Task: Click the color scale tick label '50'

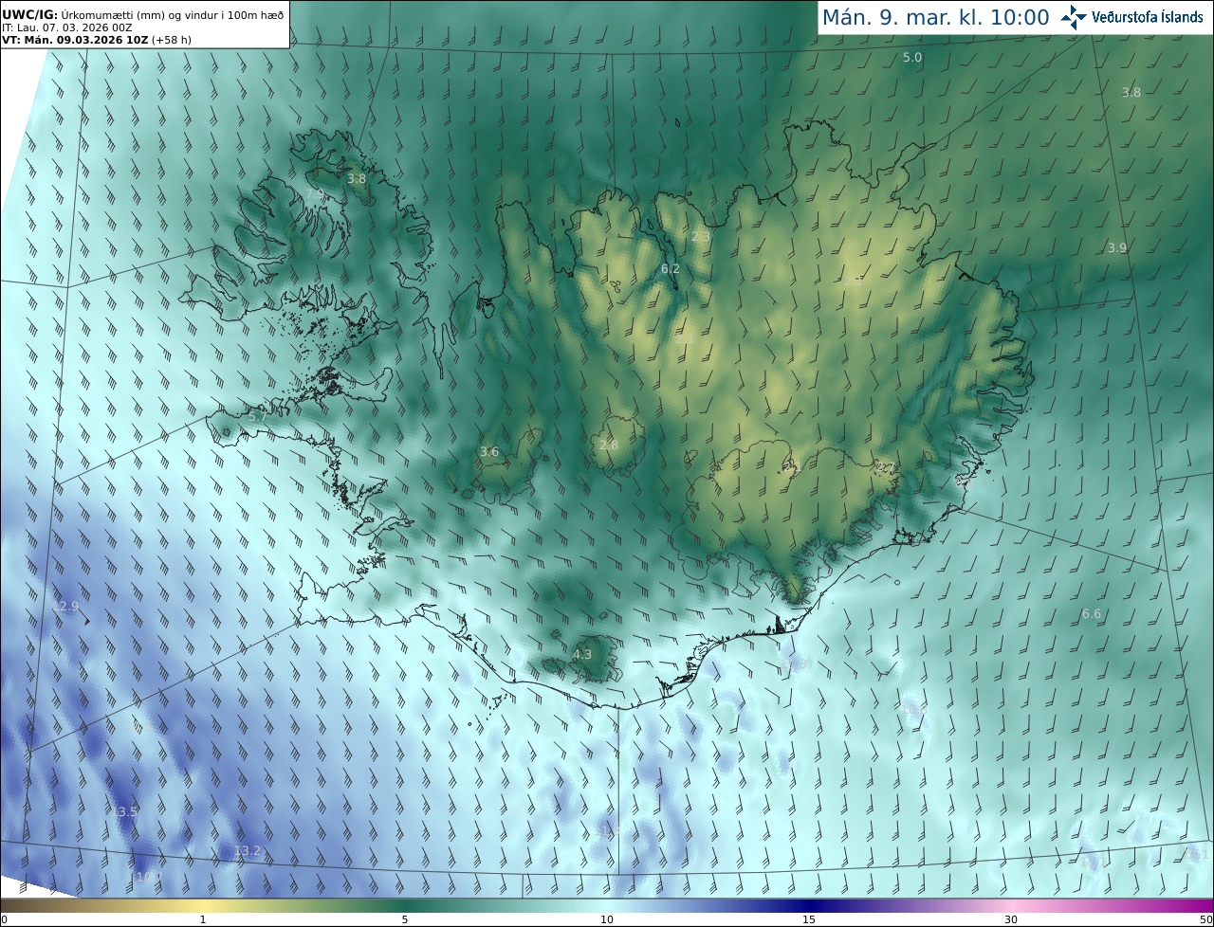Action: [x=1205, y=919]
